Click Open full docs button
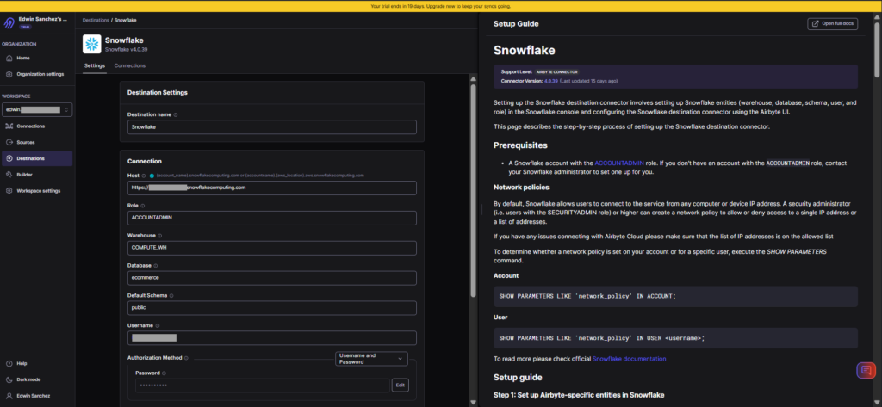 [x=833, y=23]
